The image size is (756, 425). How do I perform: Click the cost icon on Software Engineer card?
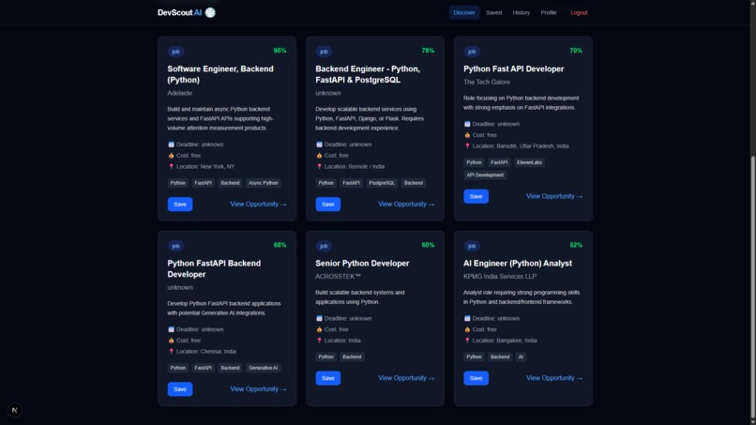171,156
